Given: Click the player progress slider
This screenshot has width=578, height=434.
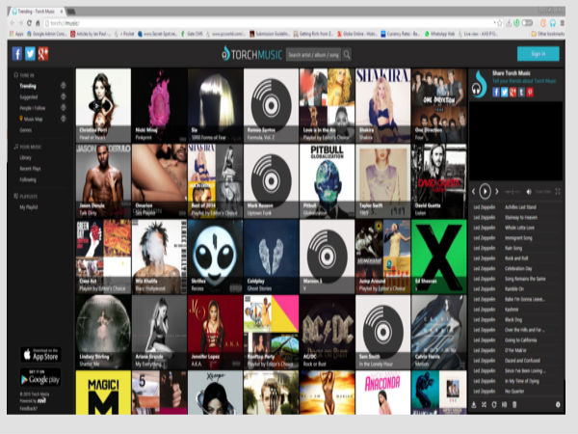Looking at the screenshot, I should pos(512,192).
